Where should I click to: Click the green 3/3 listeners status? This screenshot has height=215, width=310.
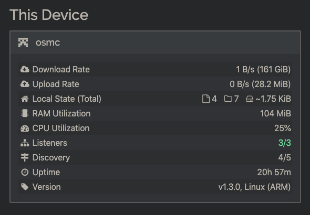pos(284,143)
